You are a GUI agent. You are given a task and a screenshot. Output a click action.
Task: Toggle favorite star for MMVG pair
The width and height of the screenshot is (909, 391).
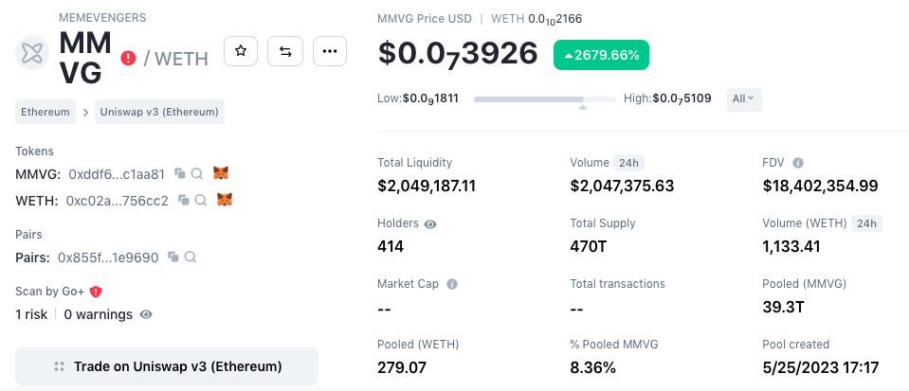click(x=241, y=51)
